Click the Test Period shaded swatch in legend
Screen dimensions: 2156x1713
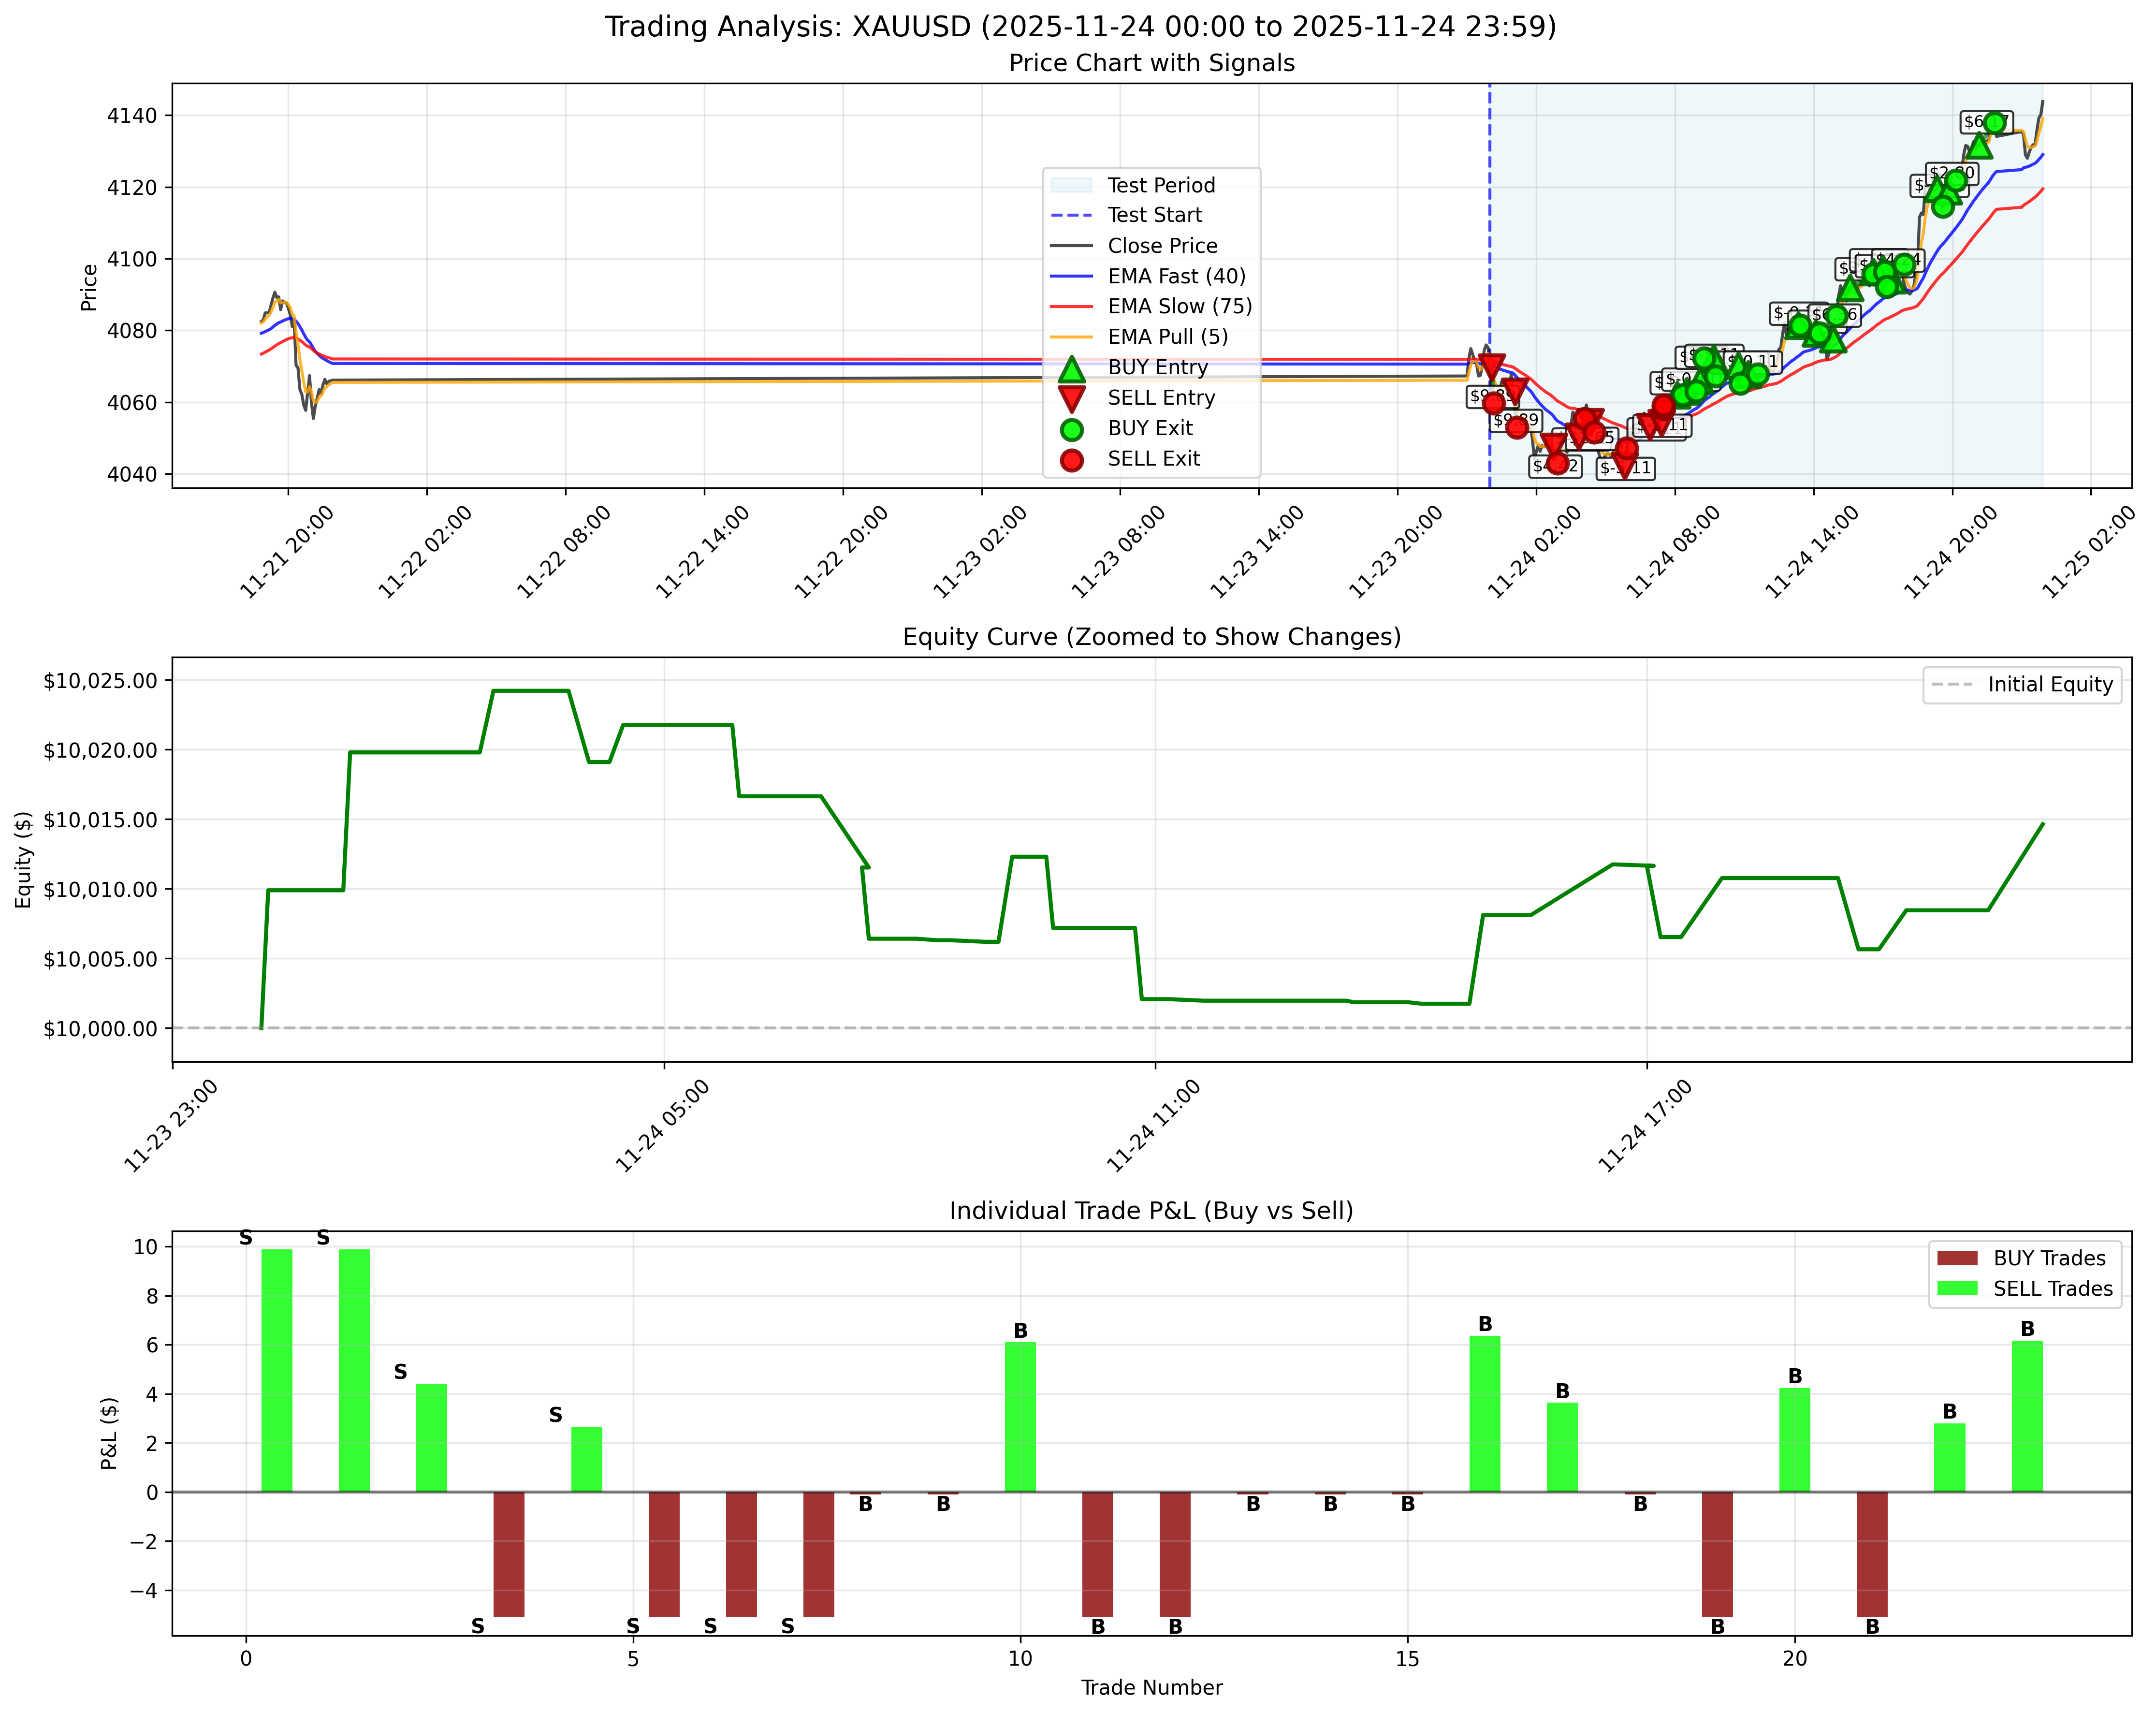pyautogui.click(x=1073, y=185)
